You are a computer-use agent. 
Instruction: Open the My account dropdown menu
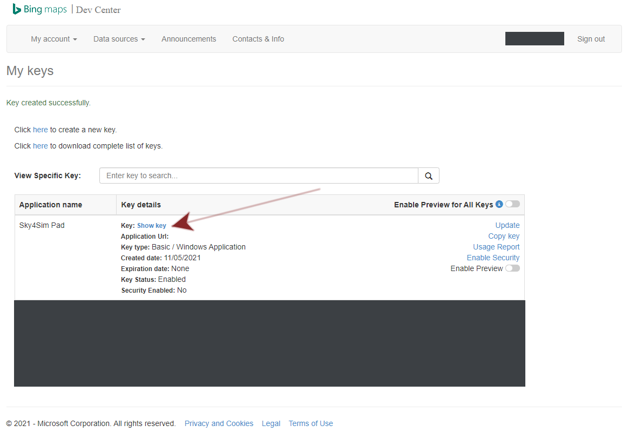point(54,39)
